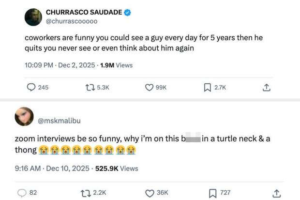Open the @churrascooooo handle link
The image size is (300, 200).
click(72, 21)
